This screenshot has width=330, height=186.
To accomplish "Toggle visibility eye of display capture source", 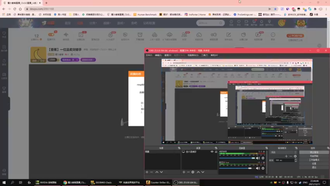I will tap(212, 152).
